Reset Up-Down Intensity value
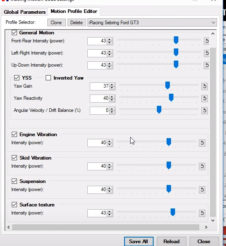 (x=207, y=65)
